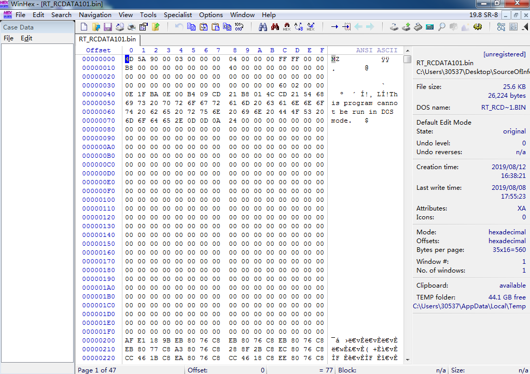Open the View menu

point(125,15)
